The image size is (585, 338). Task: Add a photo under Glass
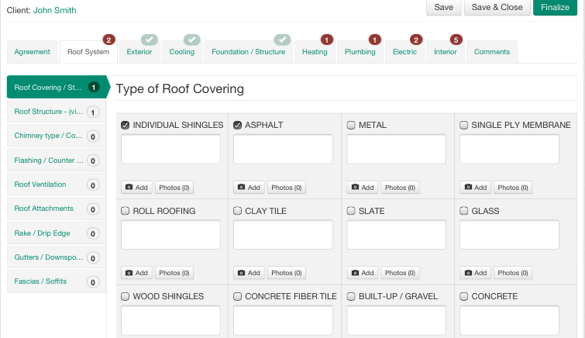[x=476, y=273]
